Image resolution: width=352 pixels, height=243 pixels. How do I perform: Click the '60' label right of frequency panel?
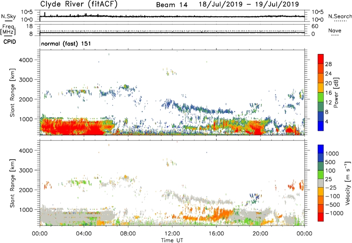coord(315,26)
